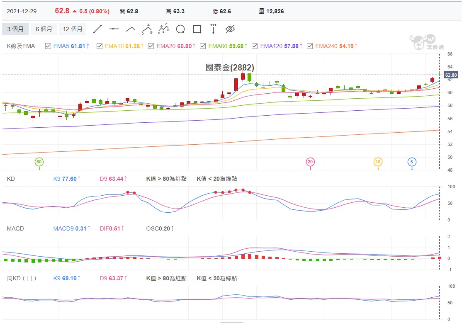Click the blue 5 EMA marker pin
462x323 pixels.
pos(412,162)
